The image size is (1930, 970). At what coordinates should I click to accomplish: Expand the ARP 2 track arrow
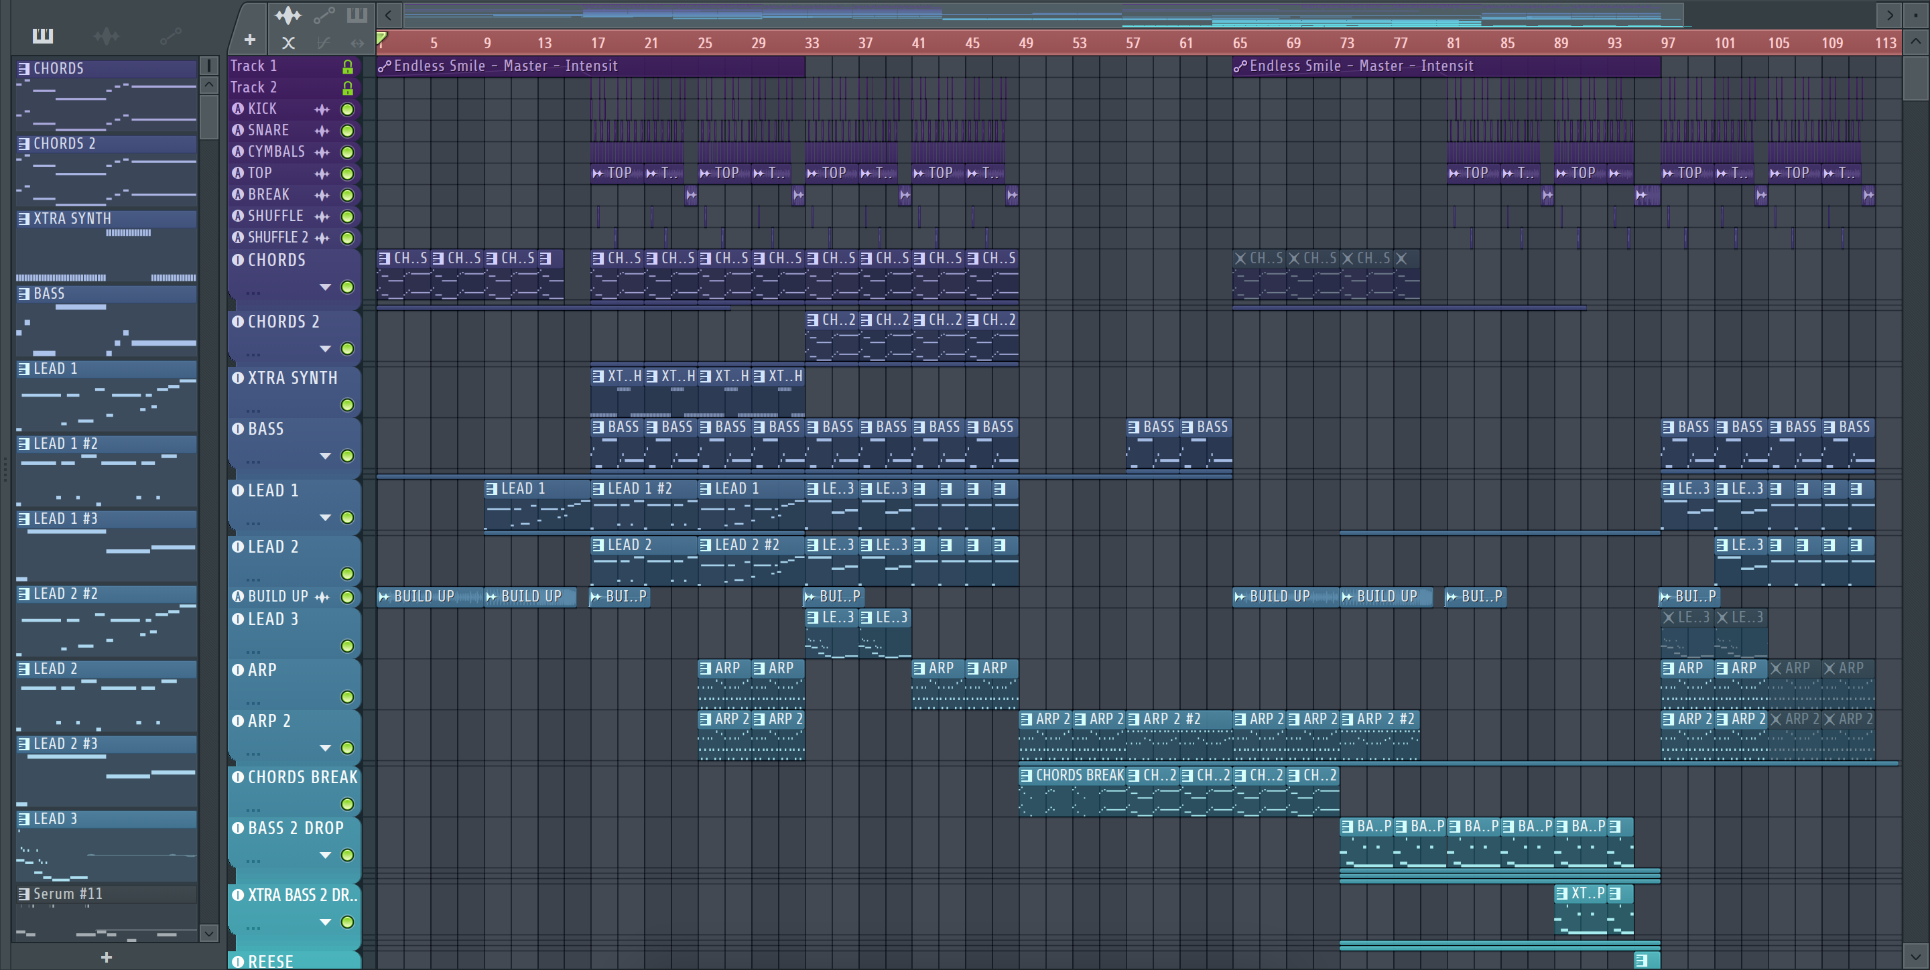[325, 748]
